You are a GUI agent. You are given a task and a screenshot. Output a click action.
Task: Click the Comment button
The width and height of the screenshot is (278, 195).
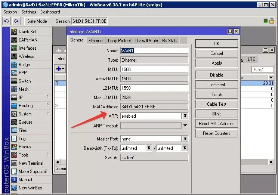[x=217, y=85]
